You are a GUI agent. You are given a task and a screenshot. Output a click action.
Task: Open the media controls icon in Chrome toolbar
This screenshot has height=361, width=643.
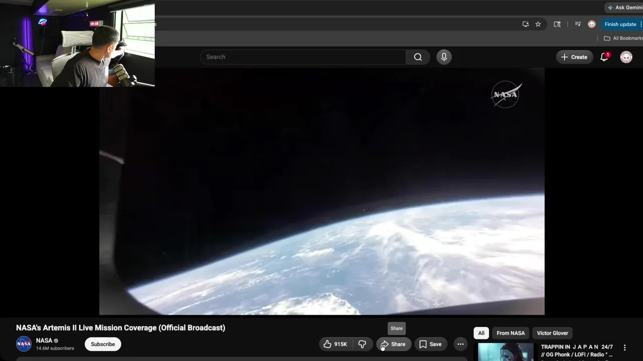tap(578, 24)
